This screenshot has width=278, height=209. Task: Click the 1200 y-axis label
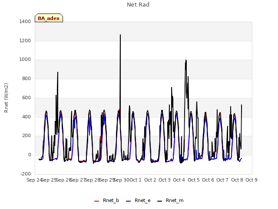(x=25, y=40)
